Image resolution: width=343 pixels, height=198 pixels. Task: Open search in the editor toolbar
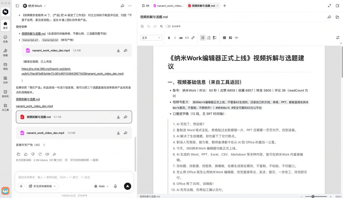point(161,26)
